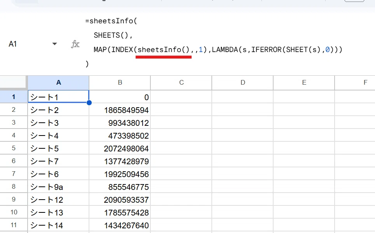
Task: Click the cell with value 1434267640
Action: pos(120,225)
